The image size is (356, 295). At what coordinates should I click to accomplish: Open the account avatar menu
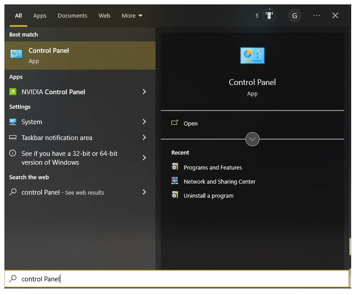point(294,15)
